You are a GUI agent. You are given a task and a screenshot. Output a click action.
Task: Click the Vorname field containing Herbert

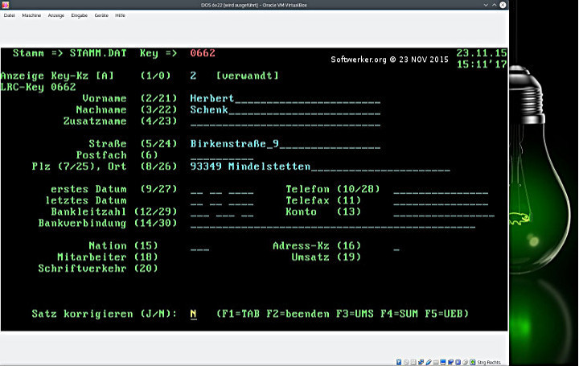pos(212,98)
